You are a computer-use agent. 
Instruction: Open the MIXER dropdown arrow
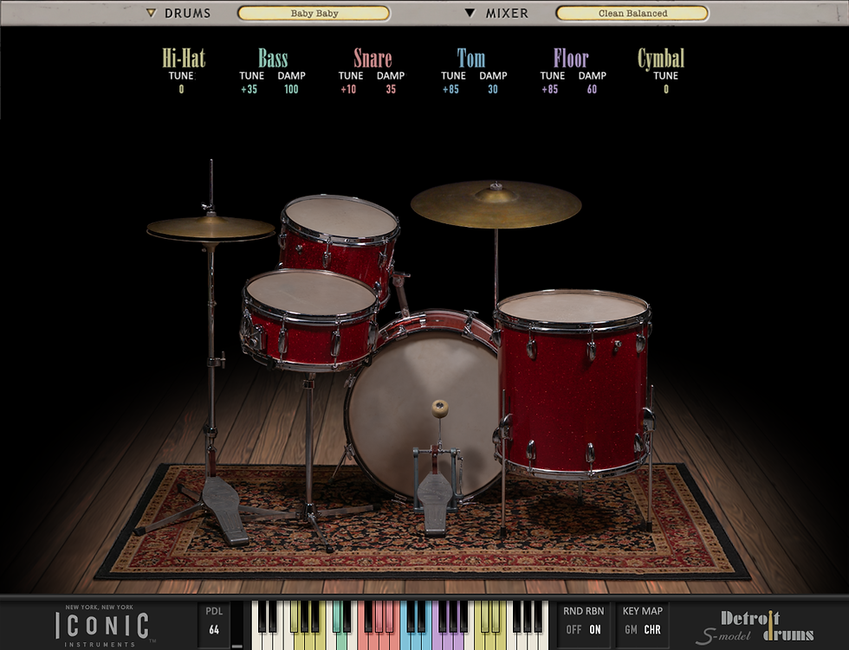coord(469,13)
